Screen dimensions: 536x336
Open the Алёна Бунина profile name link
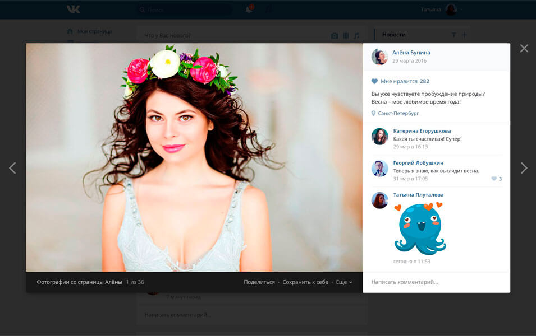coord(411,53)
